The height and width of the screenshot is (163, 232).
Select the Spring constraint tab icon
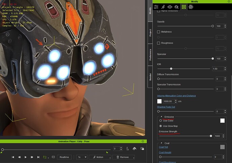pyautogui.click(x=170, y=7)
